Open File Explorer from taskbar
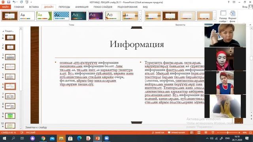Image resolution: width=253 pixels, height=142 pixels. coord(61,138)
